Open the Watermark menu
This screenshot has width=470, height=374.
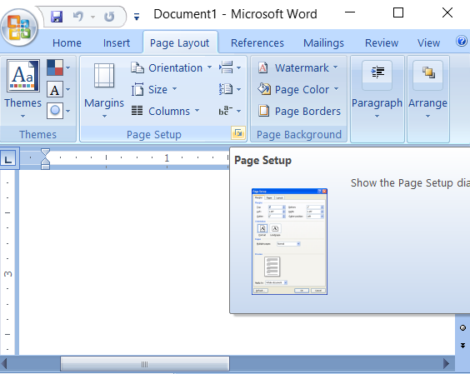coord(298,67)
